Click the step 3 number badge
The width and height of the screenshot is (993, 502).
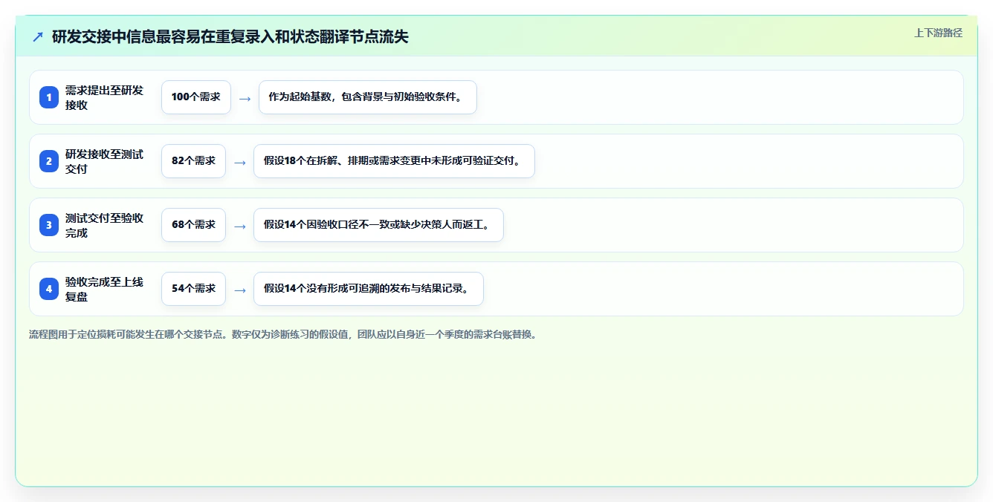[x=49, y=225]
